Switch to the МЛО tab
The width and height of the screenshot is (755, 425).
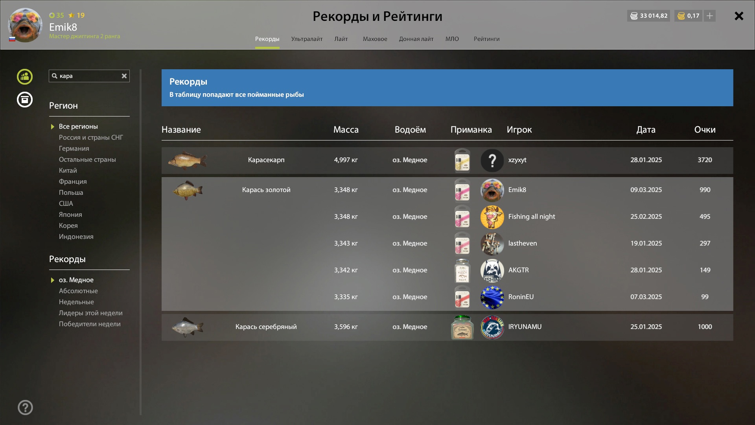pos(452,39)
